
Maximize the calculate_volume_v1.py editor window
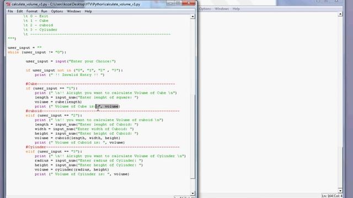pyautogui.click(x=178, y=3)
